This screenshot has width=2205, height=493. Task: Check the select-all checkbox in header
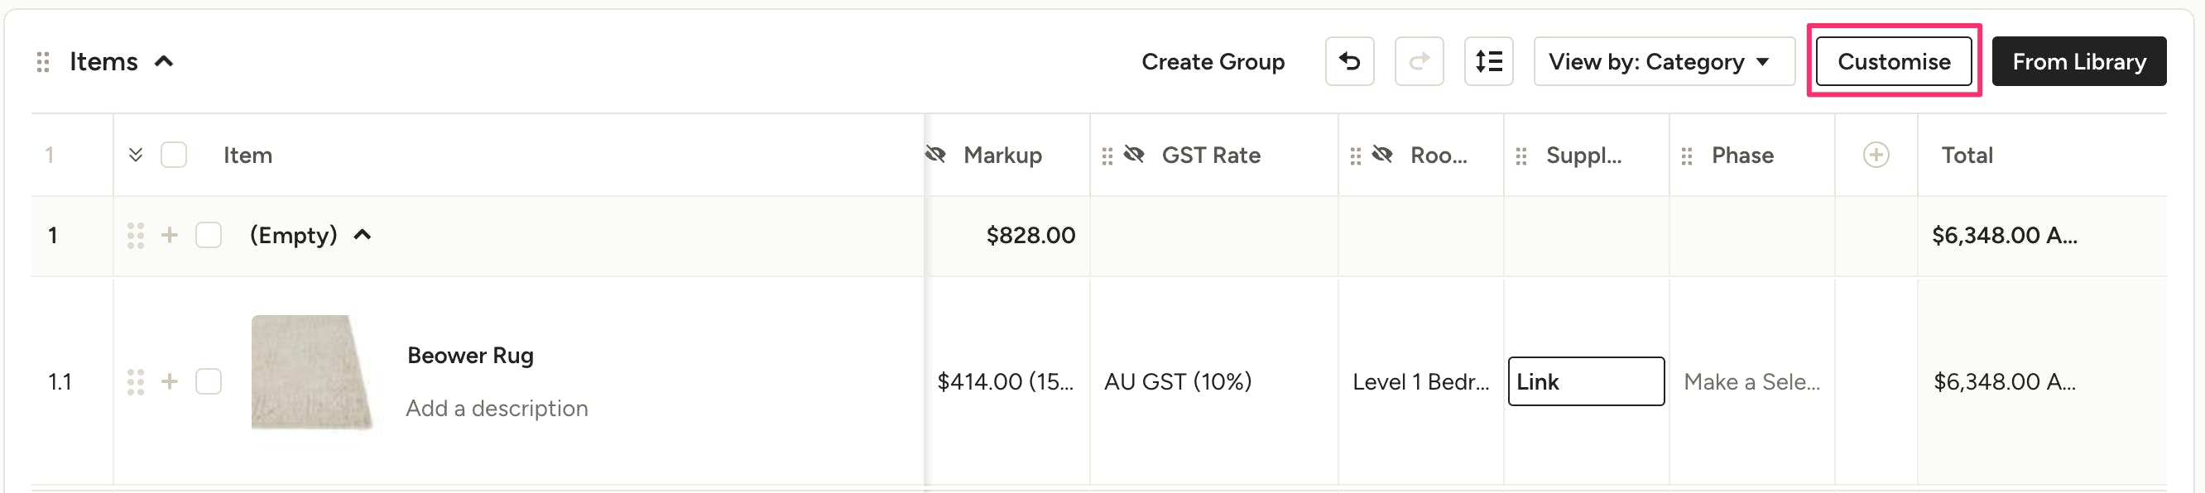(174, 155)
